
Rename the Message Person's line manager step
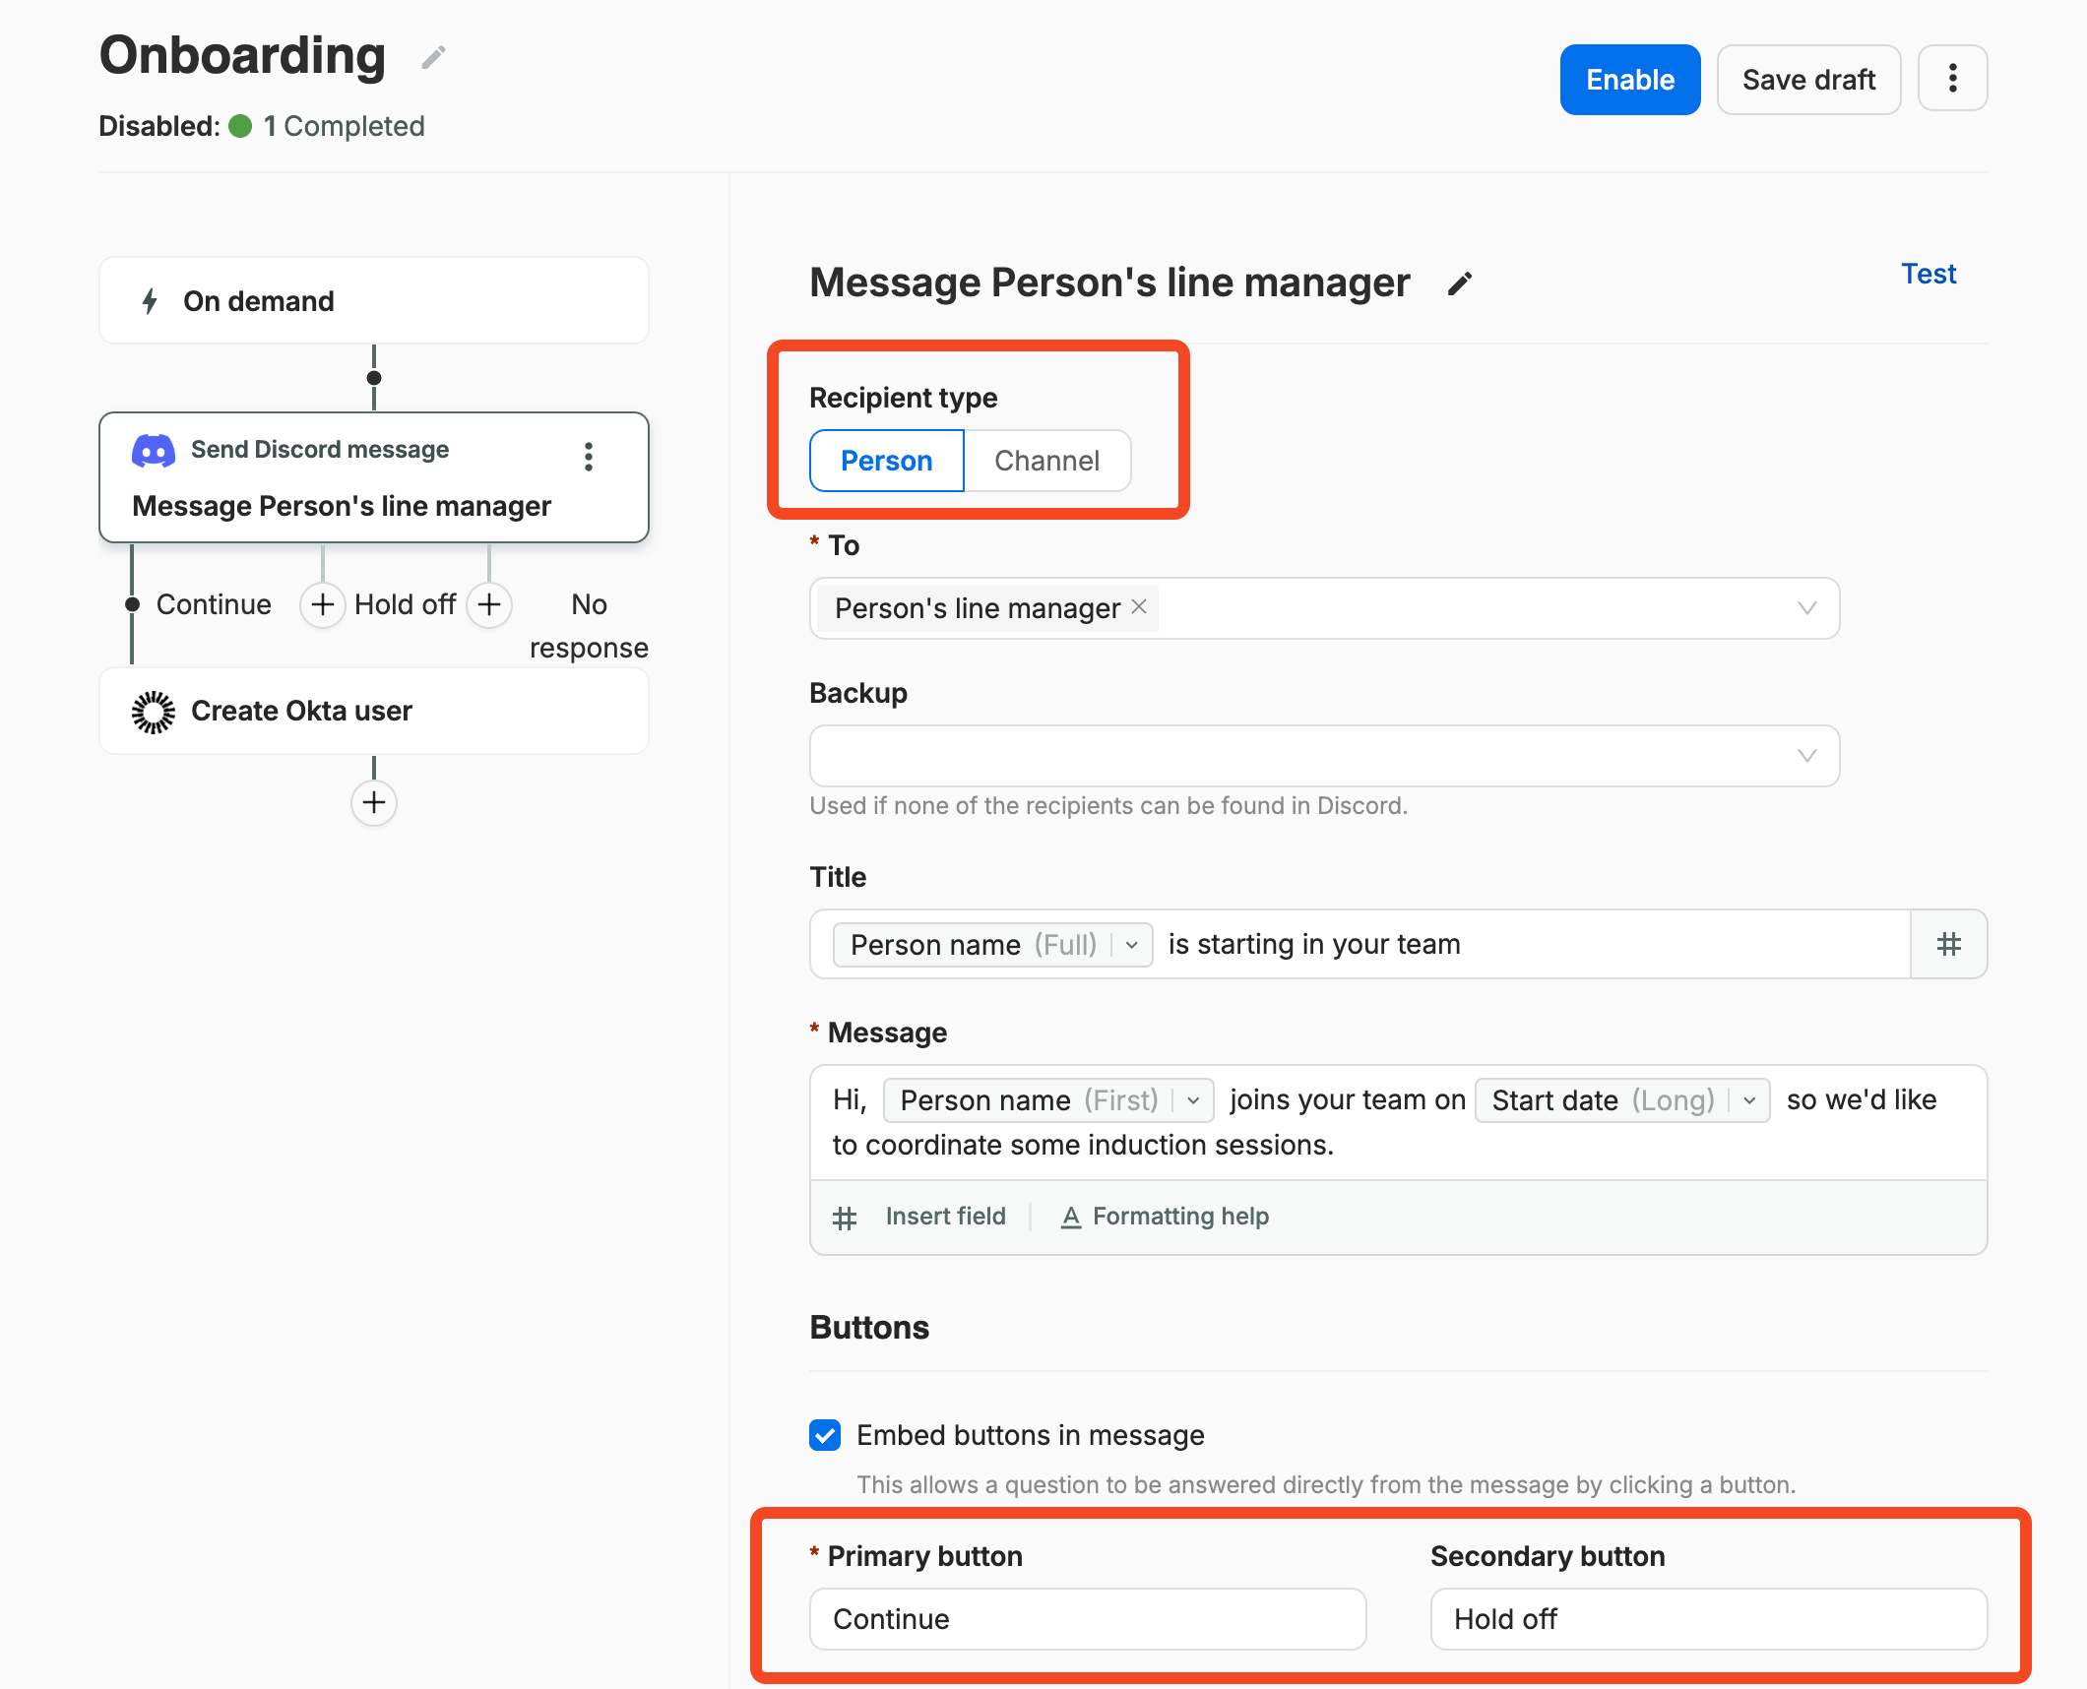pos(1460,283)
